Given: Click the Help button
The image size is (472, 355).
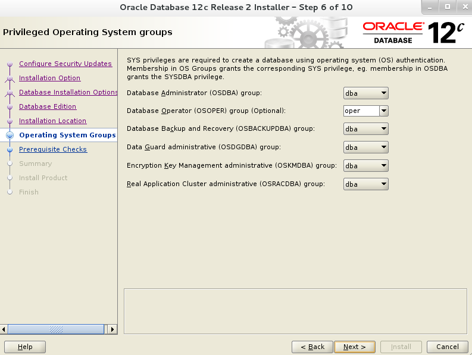Looking at the screenshot, I should click(x=25, y=347).
